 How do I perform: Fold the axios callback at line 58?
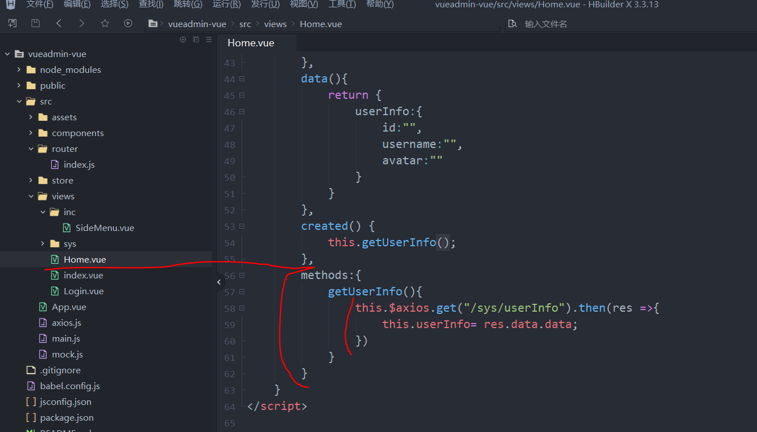pos(242,308)
